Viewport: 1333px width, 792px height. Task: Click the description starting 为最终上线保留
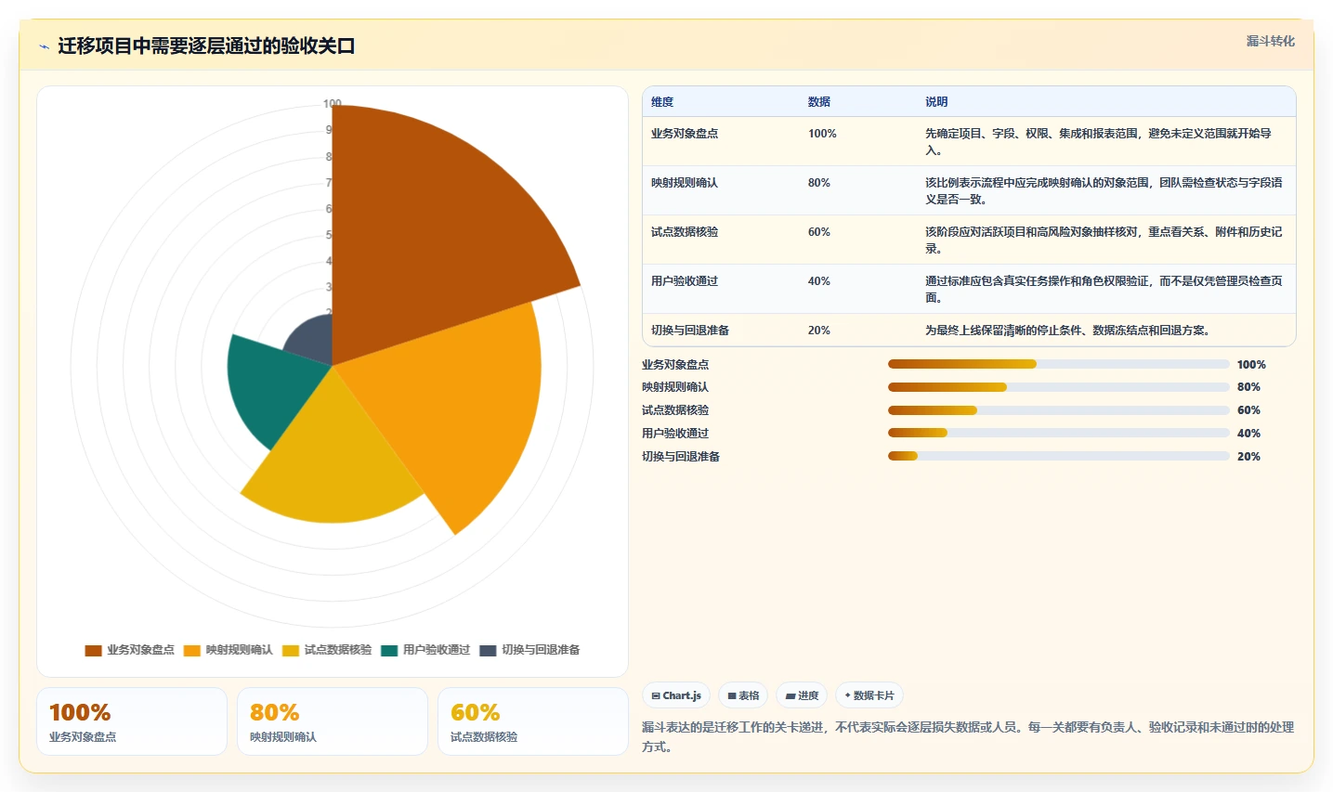(x=1067, y=331)
